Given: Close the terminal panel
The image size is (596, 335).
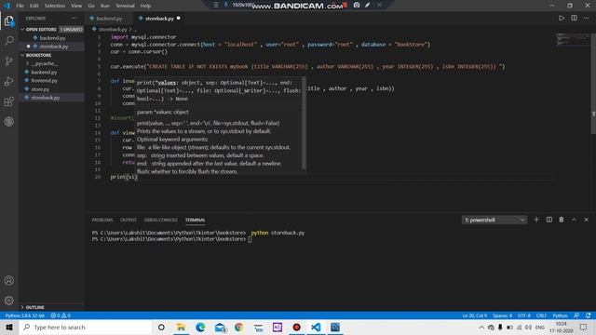Looking at the screenshot, I should click(587, 220).
